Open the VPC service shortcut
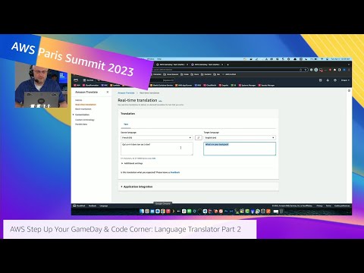Viewport: 364px width, 273px height. click(x=104, y=85)
